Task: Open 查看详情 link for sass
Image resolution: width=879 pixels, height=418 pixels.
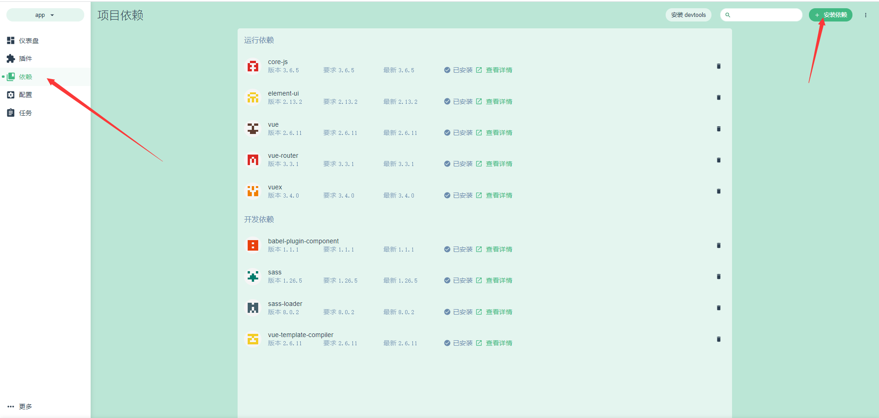Action: coord(499,280)
